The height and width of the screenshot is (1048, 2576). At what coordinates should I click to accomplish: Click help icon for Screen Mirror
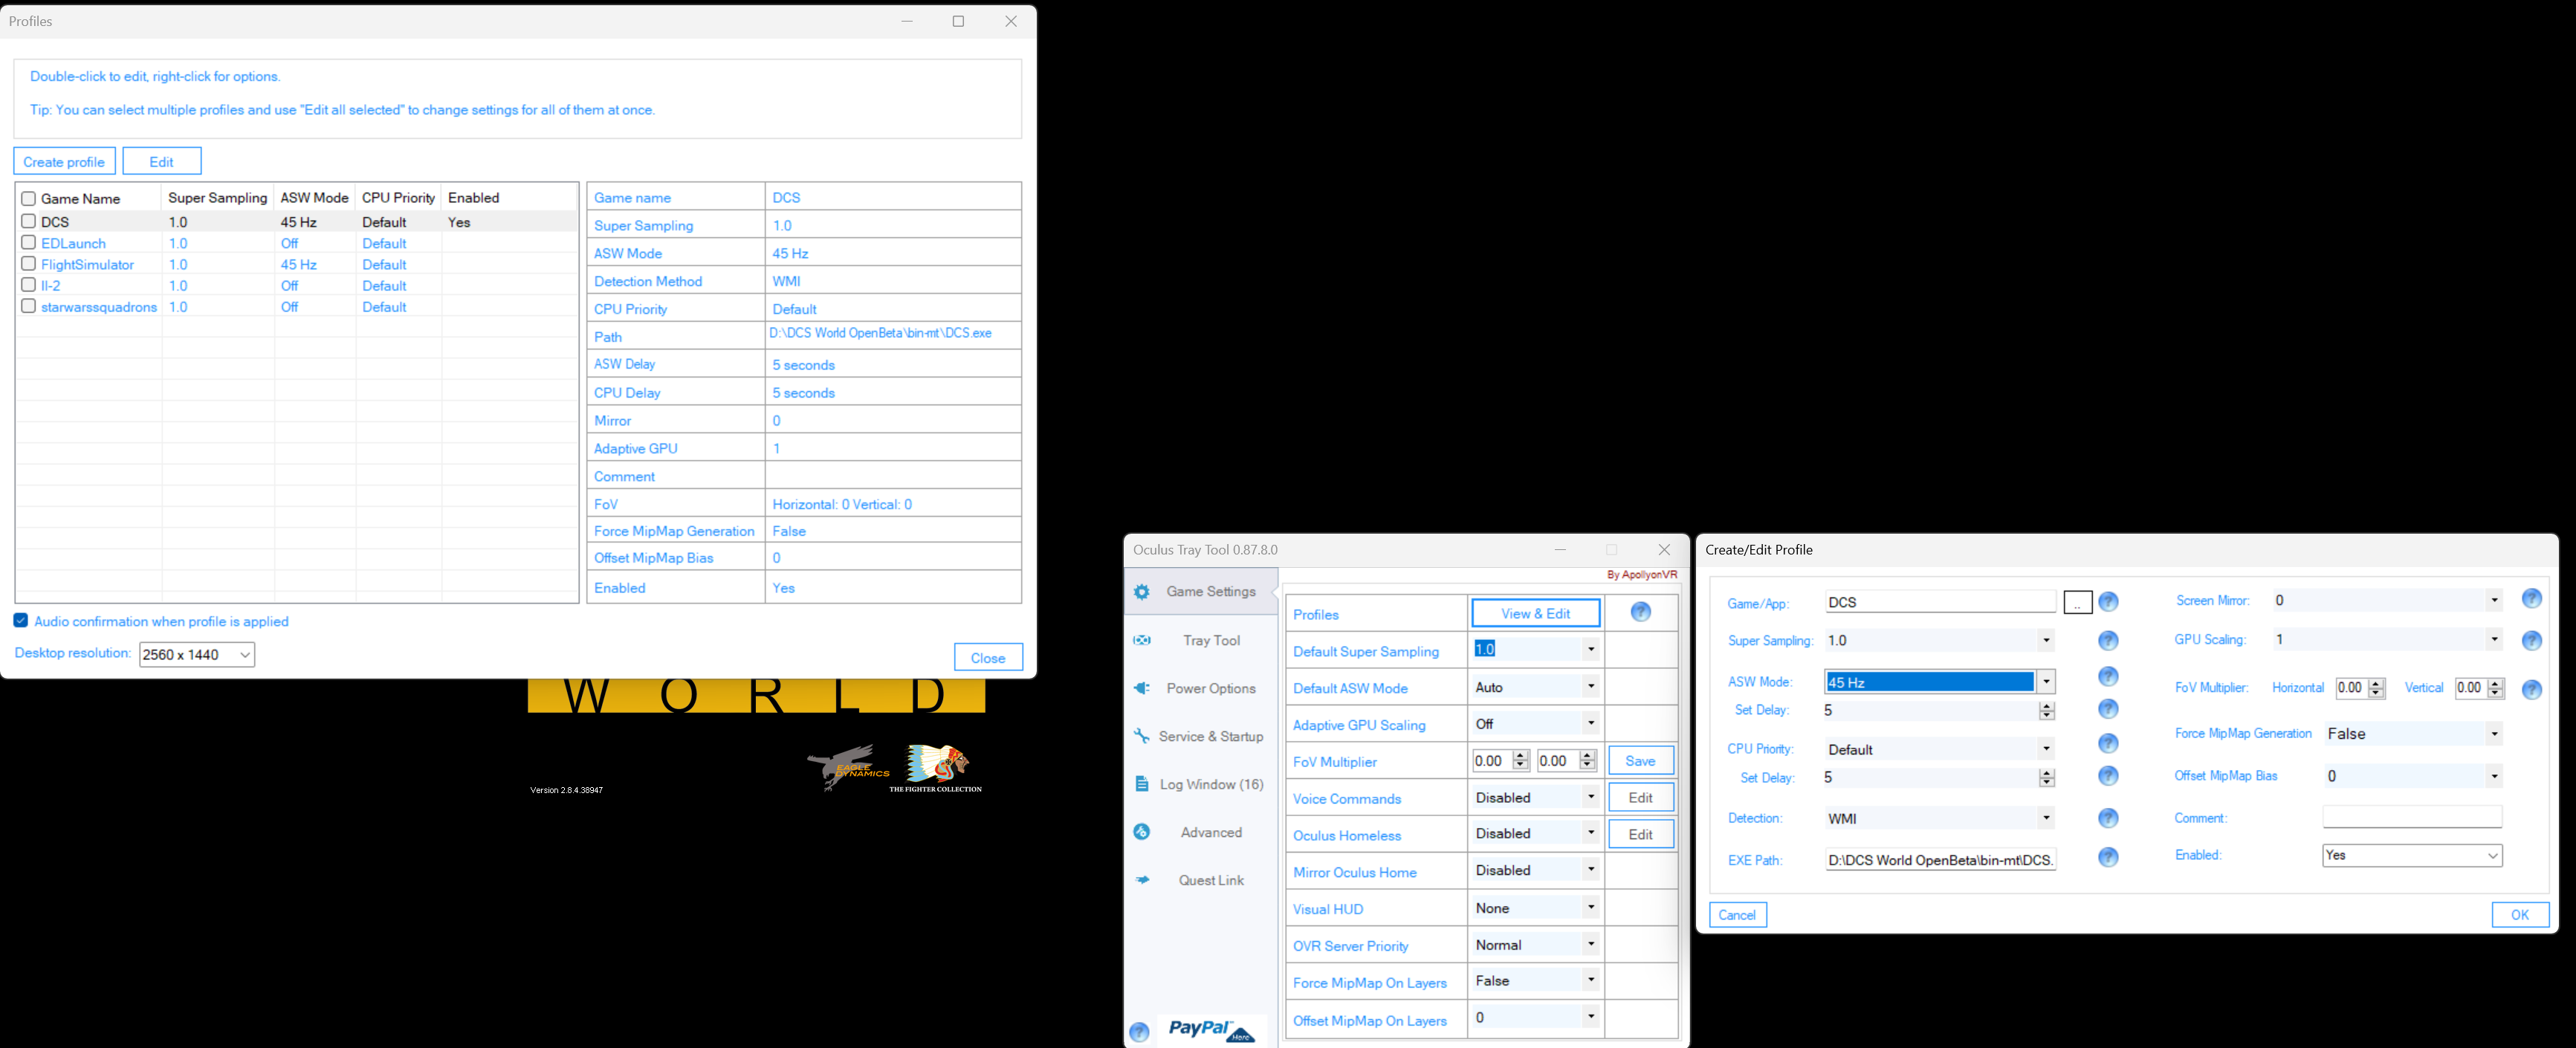(2531, 598)
